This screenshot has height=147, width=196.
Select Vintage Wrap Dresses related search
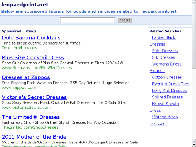165,117
